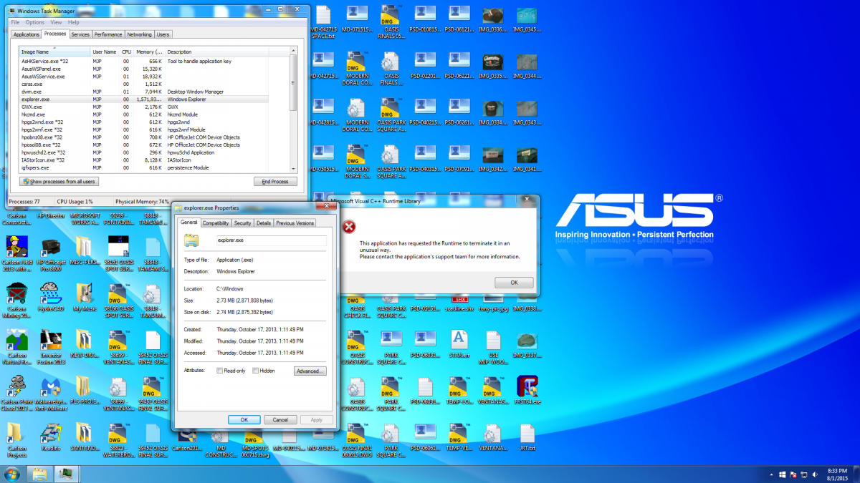Open the scadline.shx file icon

(459, 303)
